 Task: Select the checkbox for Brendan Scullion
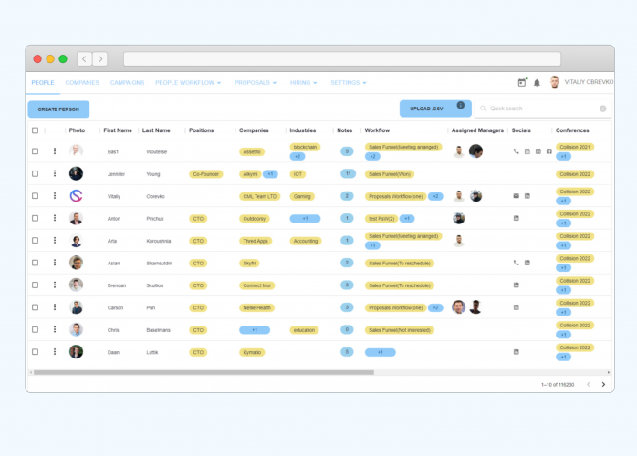(35, 285)
